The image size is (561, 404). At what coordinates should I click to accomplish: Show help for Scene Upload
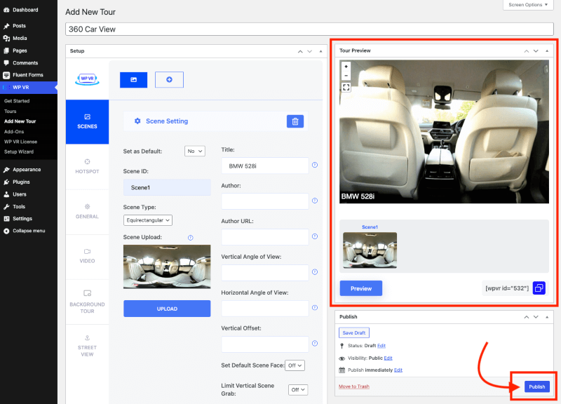point(191,238)
